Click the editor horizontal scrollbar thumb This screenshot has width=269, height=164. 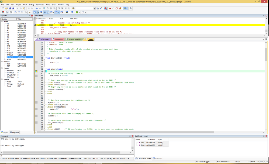(x=125, y=132)
